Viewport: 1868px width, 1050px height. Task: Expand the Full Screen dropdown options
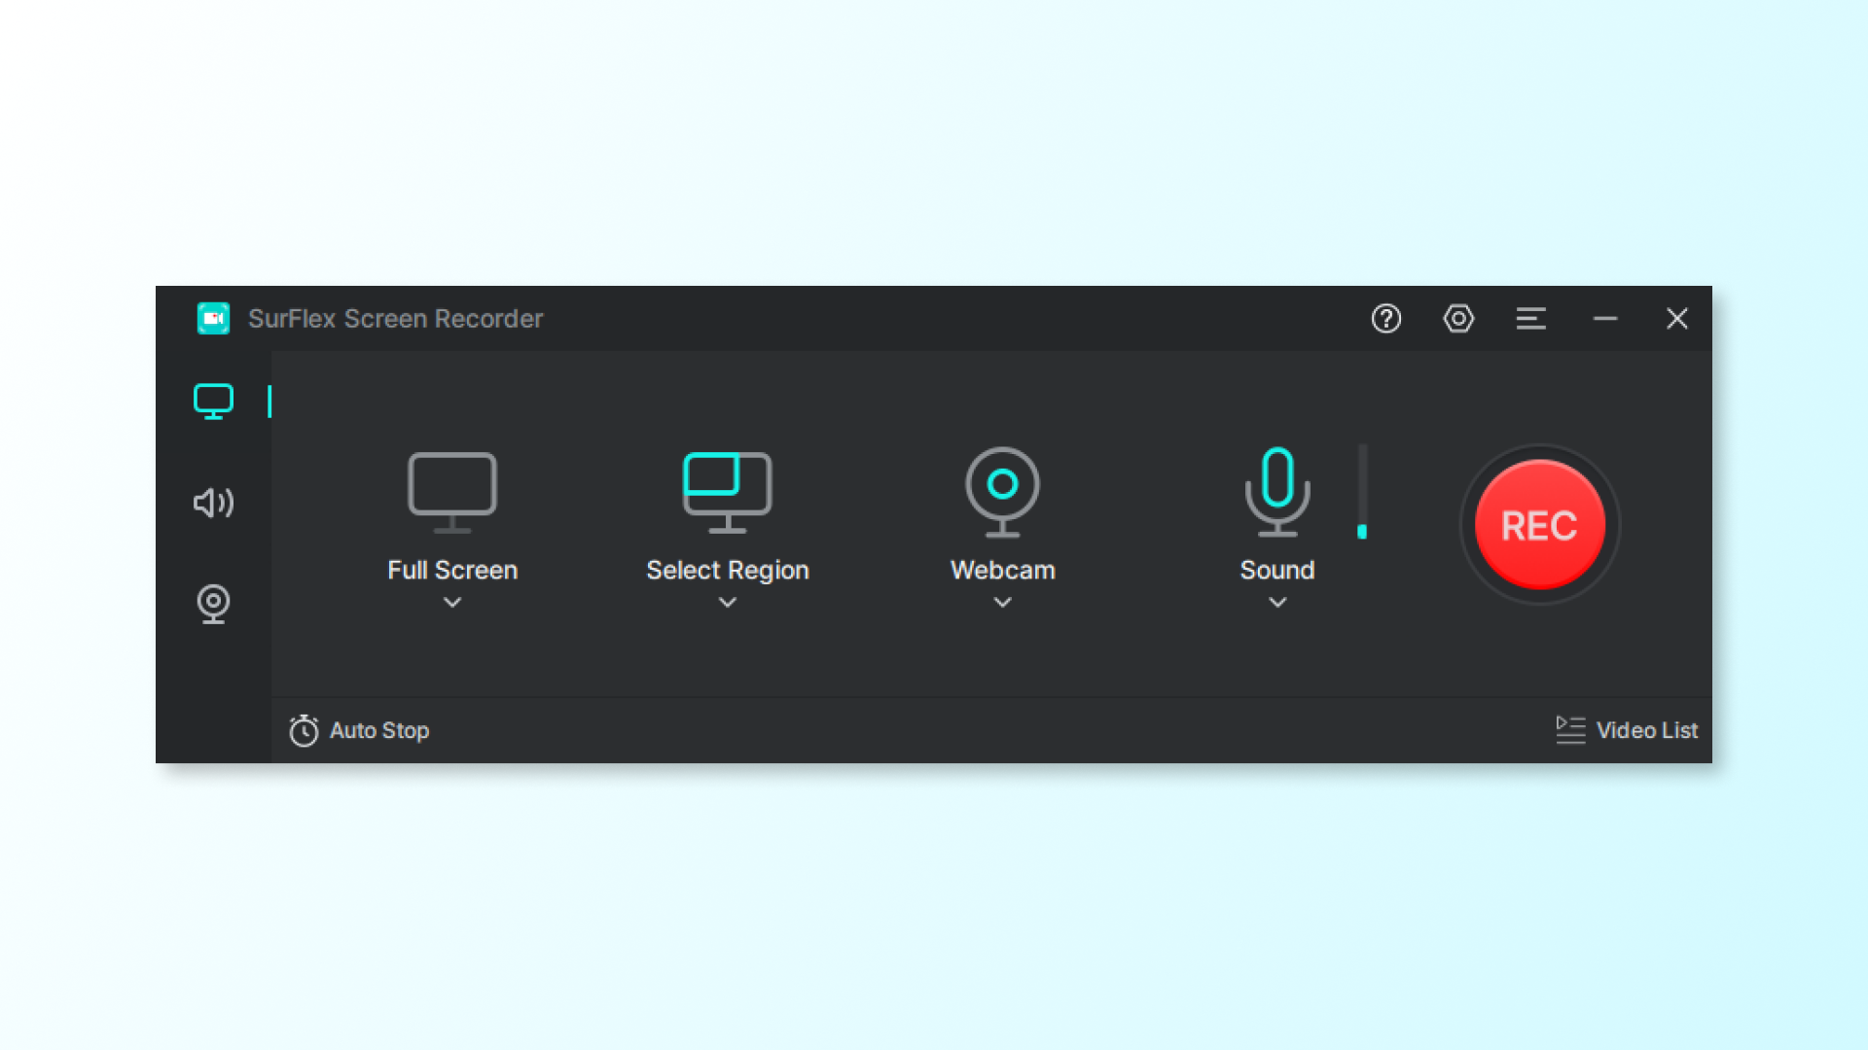tap(452, 603)
